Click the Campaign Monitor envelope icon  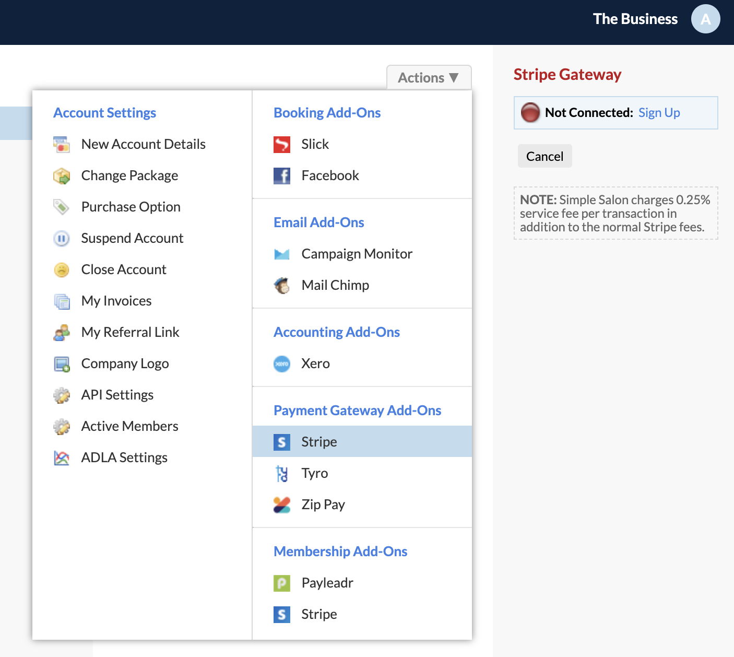click(282, 254)
